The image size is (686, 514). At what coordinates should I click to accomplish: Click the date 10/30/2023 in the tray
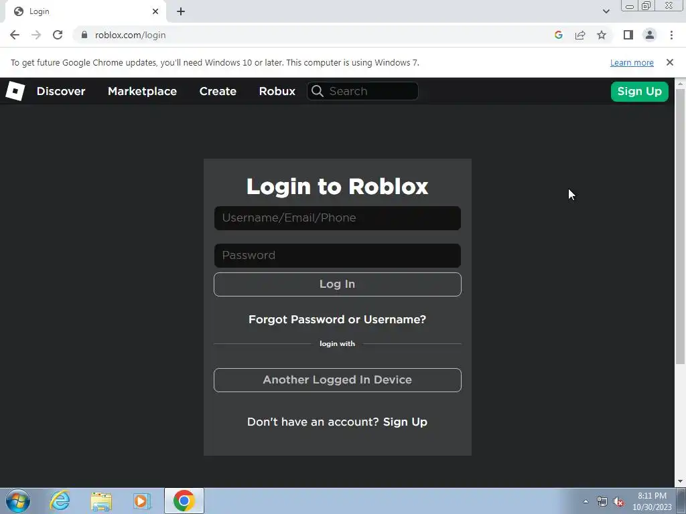652,507
